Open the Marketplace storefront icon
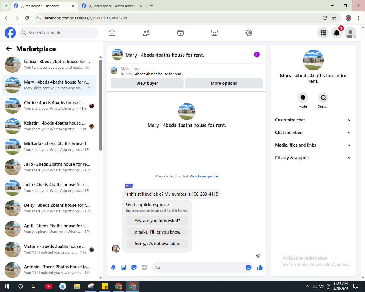The height and width of the screenshot is (292, 365). pos(214,33)
